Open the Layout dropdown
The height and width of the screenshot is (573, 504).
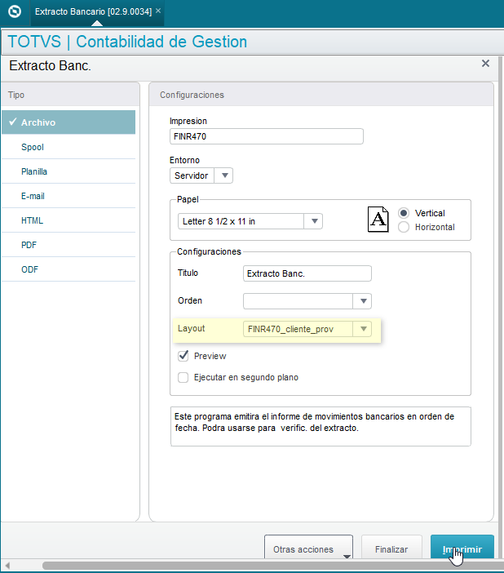tap(363, 329)
